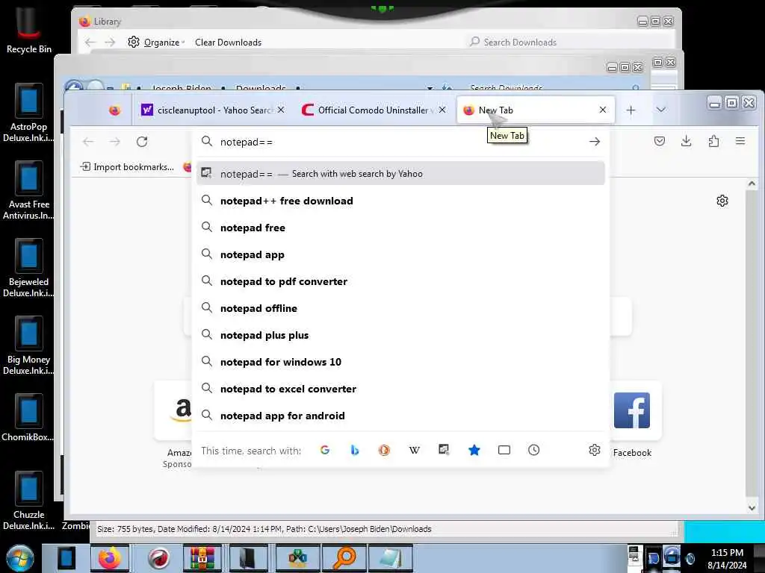Open the Extensions puzzle icon
Viewport: 765px width, 573px height.
(713, 141)
